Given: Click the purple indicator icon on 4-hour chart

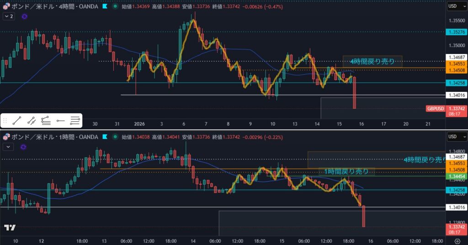Looking at the screenshot, I should coord(24,16).
